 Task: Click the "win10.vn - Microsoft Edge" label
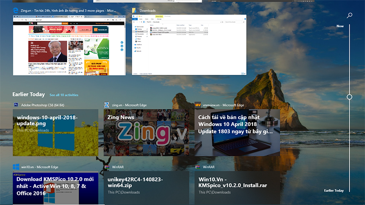[x=40, y=167]
